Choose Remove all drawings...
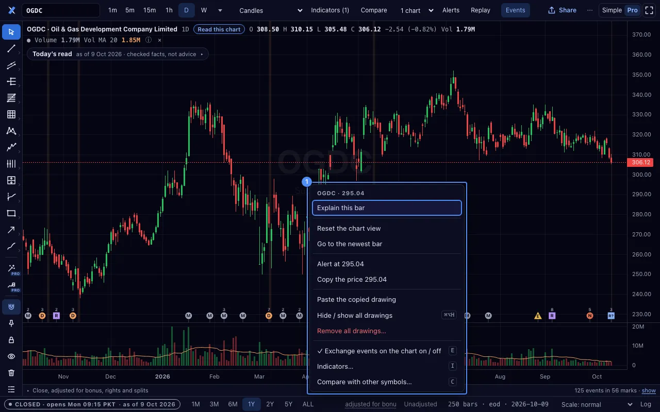This screenshot has width=660, height=412. [387, 331]
